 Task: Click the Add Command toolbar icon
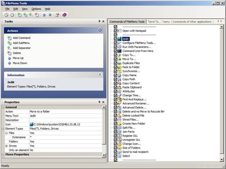pos(19,15)
